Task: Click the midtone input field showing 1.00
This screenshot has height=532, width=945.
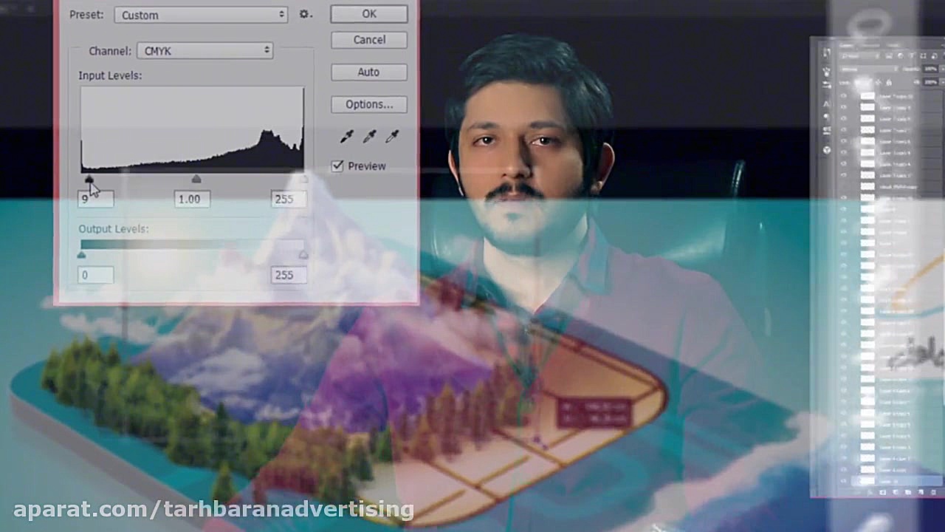Action: coord(191,199)
